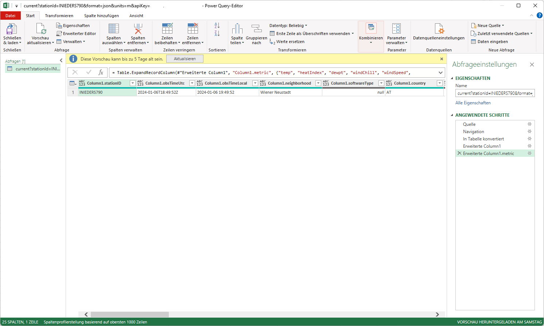Open the Quick Access Toolbar customize arrow
544x326 pixels.
[16, 6]
